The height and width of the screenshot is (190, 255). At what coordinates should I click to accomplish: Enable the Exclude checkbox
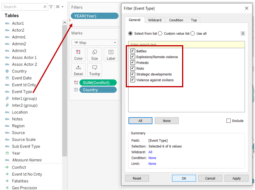tap(229, 121)
